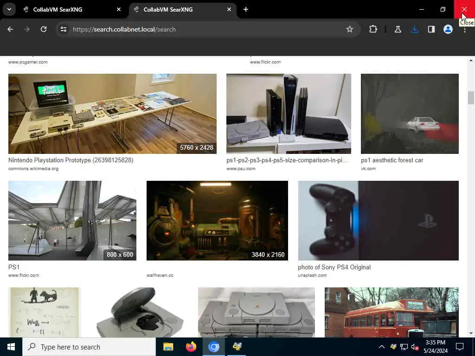Click the 'PS1' image title

point(14,267)
